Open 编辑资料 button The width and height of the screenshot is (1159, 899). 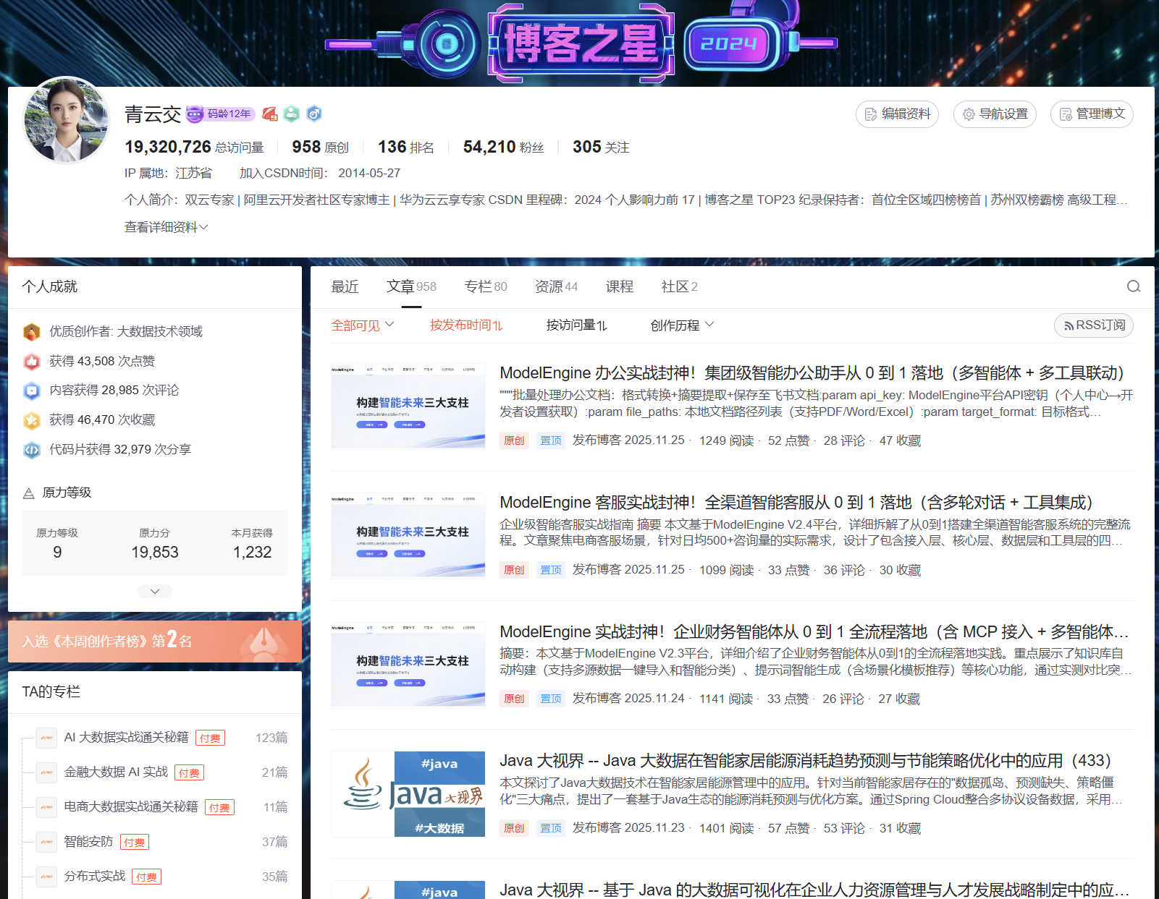click(897, 114)
